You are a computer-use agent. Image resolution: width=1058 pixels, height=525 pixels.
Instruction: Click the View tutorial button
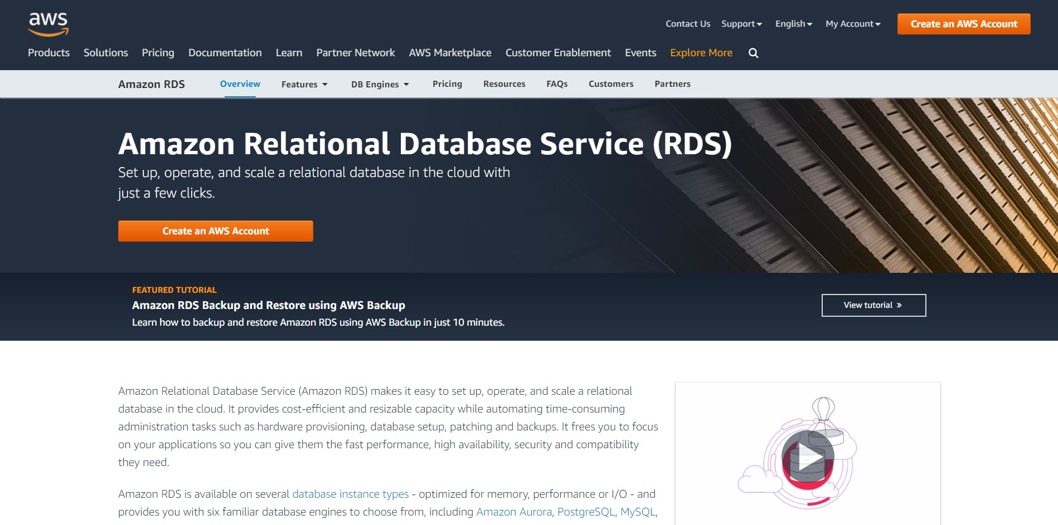coord(873,305)
